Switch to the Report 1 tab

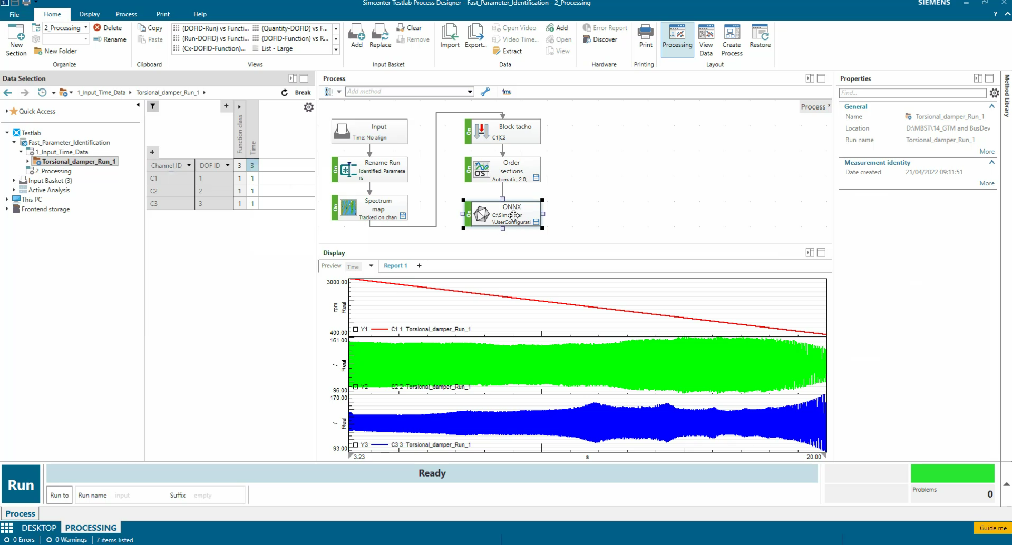click(x=395, y=266)
